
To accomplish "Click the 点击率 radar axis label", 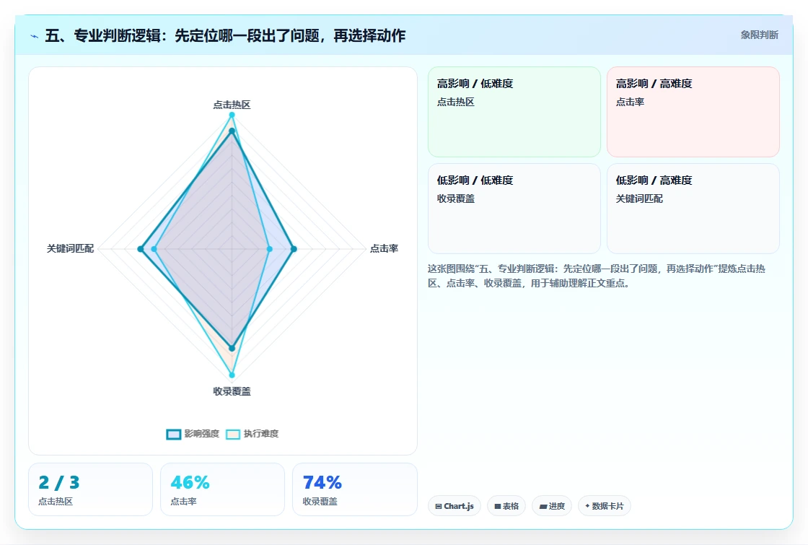I will (384, 248).
